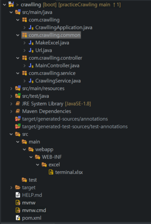Collapse the excel folder arrow

(38, 165)
